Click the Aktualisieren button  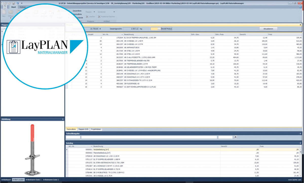click(269, 29)
